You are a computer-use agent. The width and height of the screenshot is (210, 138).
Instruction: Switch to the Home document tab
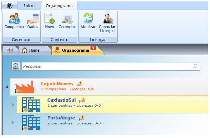pos(34,50)
